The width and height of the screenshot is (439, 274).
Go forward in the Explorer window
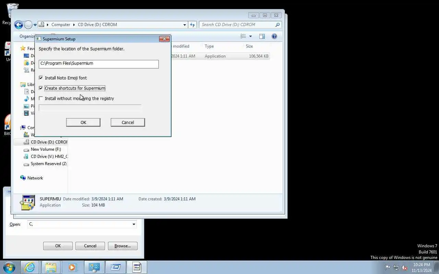pos(28,25)
